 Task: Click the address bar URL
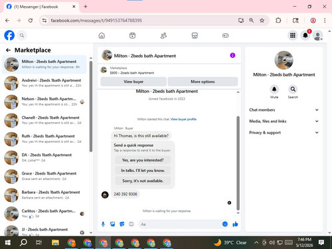(x=96, y=21)
